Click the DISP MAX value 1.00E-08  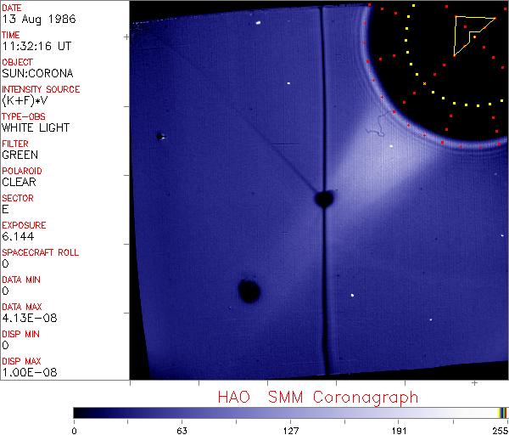(25, 372)
